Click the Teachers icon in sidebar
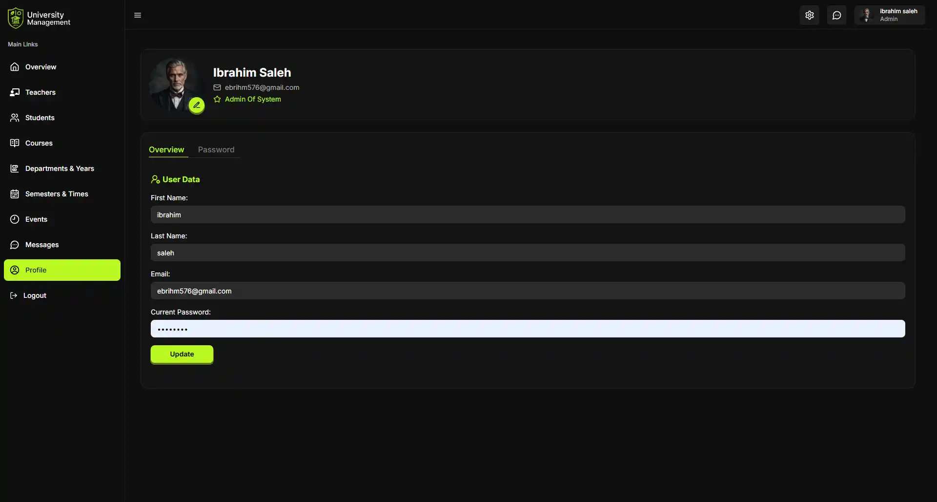The image size is (937, 502). 15,92
